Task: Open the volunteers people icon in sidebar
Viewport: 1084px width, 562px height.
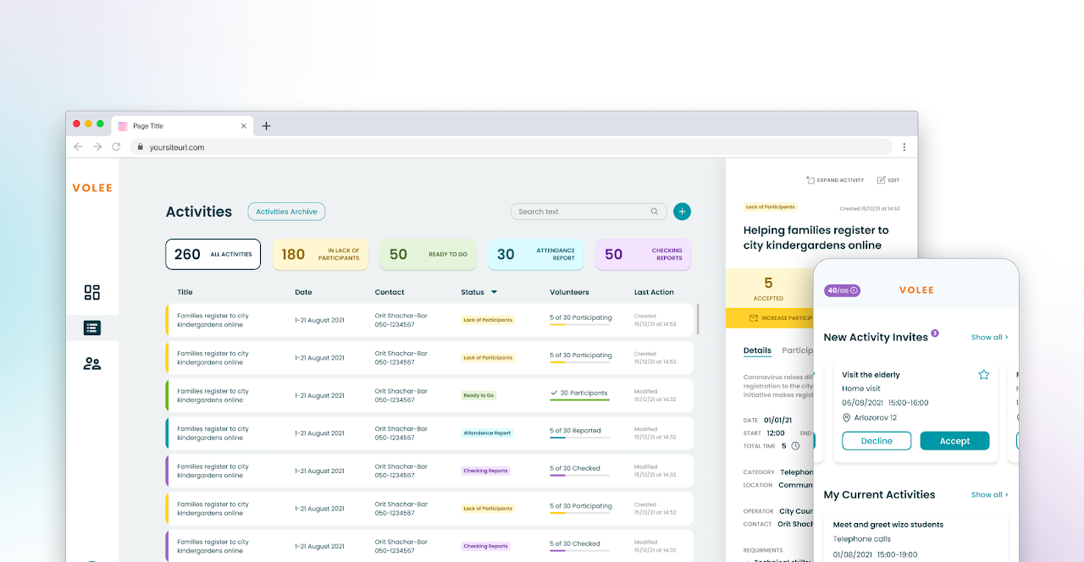Action: click(92, 364)
